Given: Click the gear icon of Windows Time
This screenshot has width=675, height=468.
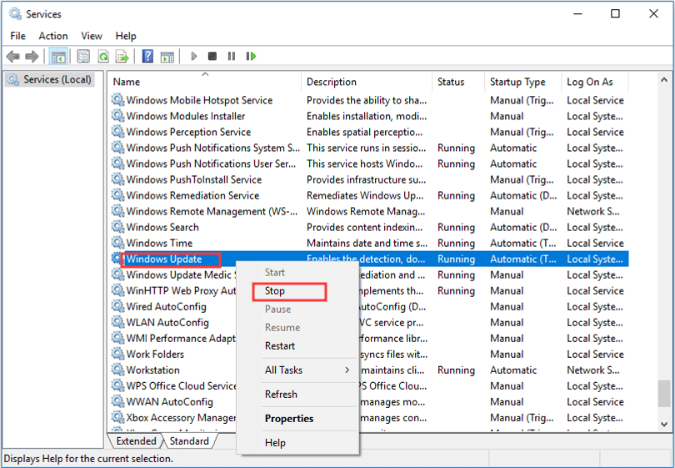Looking at the screenshot, I should coord(117,243).
